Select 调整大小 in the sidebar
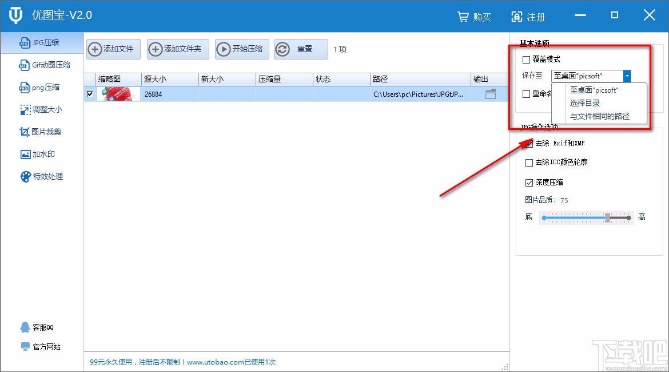669x372 pixels. 41,110
